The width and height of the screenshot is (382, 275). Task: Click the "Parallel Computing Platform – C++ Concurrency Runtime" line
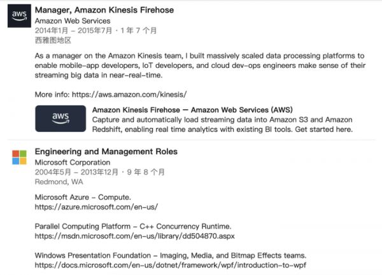(x=132, y=226)
